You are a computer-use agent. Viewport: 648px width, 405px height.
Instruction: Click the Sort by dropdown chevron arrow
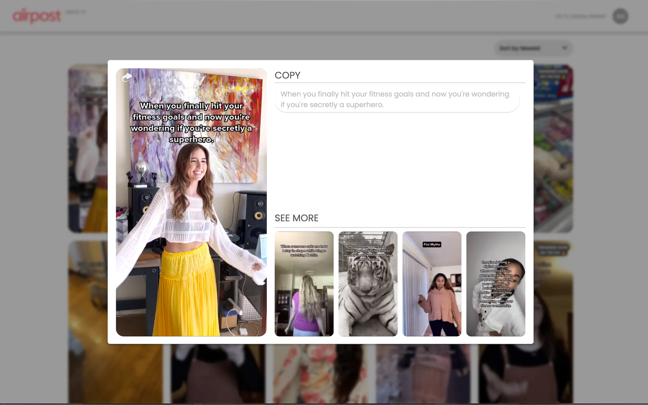pyautogui.click(x=564, y=48)
